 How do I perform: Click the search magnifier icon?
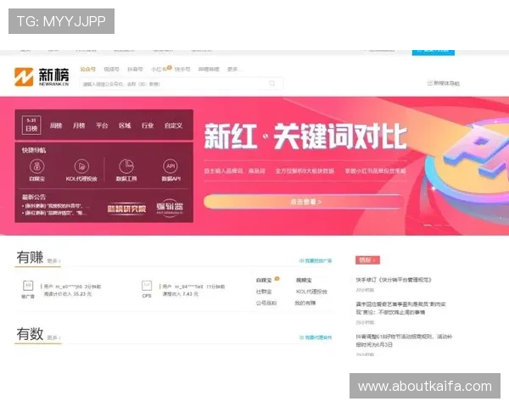click(272, 83)
